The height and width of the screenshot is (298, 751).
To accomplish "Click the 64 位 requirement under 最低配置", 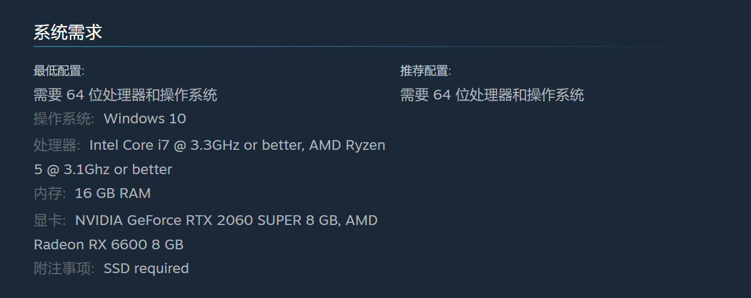I will 125,95.
